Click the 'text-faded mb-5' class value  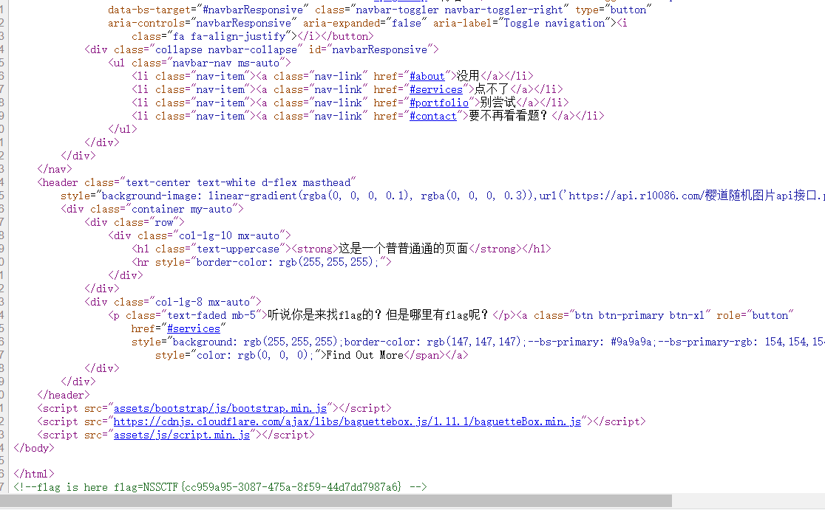point(211,315)
